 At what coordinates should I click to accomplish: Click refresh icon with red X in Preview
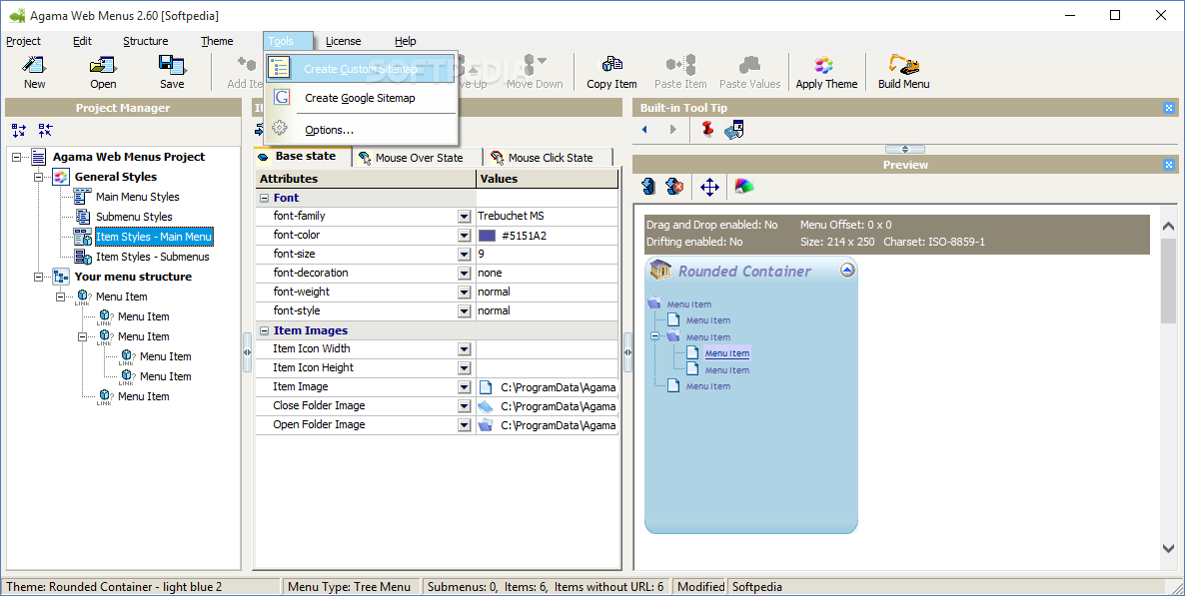point(674,187)
